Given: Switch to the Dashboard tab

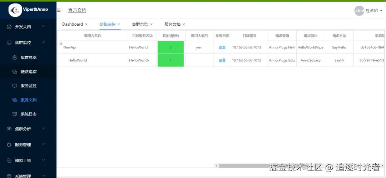Looking at the screenshot, I should 72,24.
